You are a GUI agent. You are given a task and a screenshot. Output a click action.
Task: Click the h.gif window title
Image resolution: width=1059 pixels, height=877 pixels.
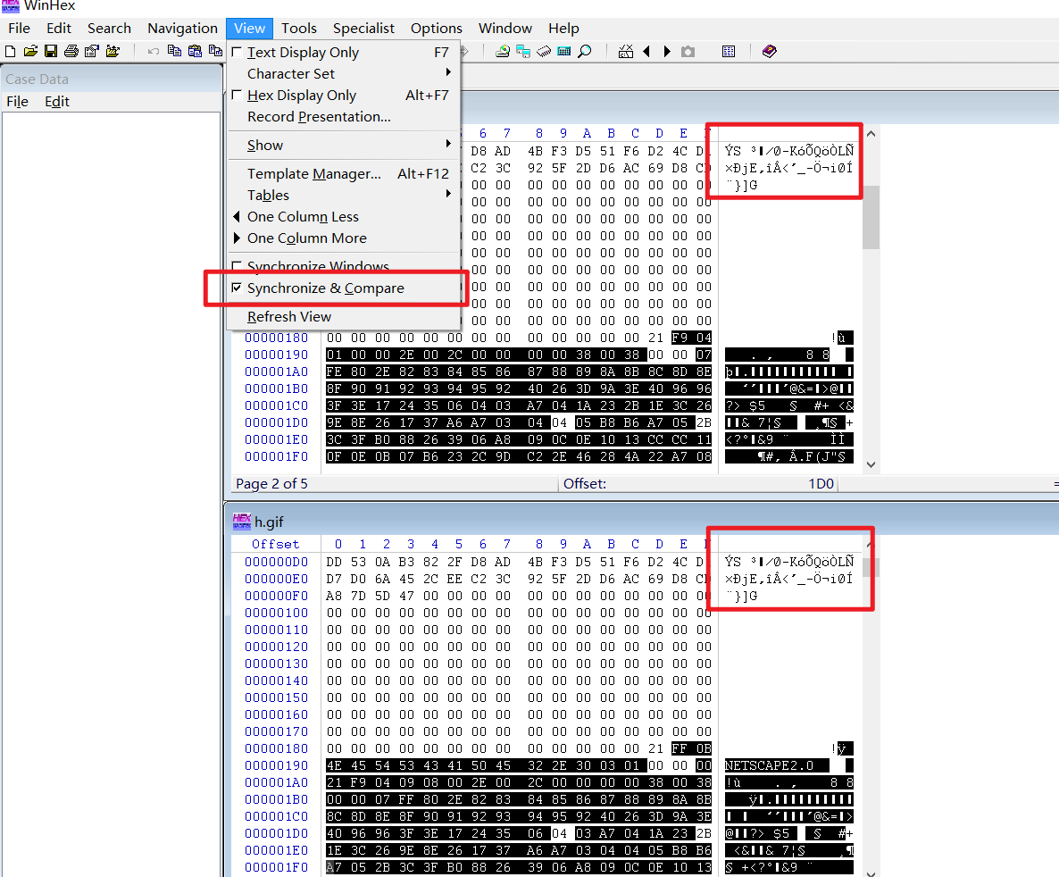pyautogui.click(x=269, y=522)
